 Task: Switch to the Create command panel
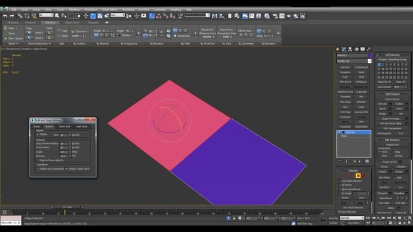click(x=337, y=49)
